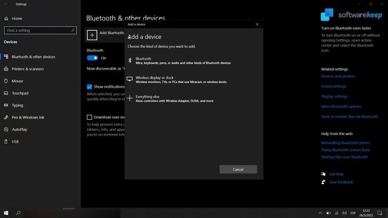Click the plus icon to add Bluetooth device
This screenshot has height=218, width=388.
pyautogui.click(x=92, y=35)
